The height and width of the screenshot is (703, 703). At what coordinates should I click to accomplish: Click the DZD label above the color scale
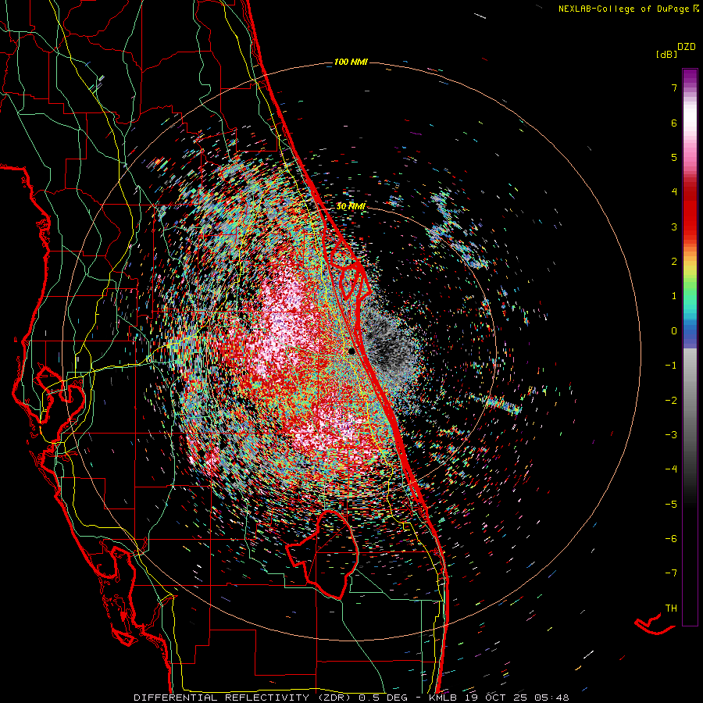tap(686, 47)
